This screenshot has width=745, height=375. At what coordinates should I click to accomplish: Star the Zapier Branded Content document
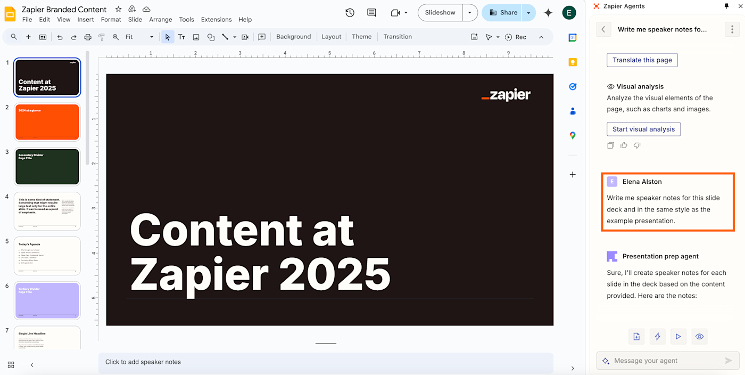(x=118, y=10)
